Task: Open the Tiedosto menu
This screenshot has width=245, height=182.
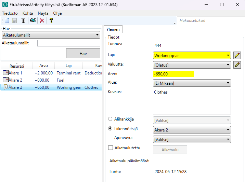Action: click(x=10, y=13)
